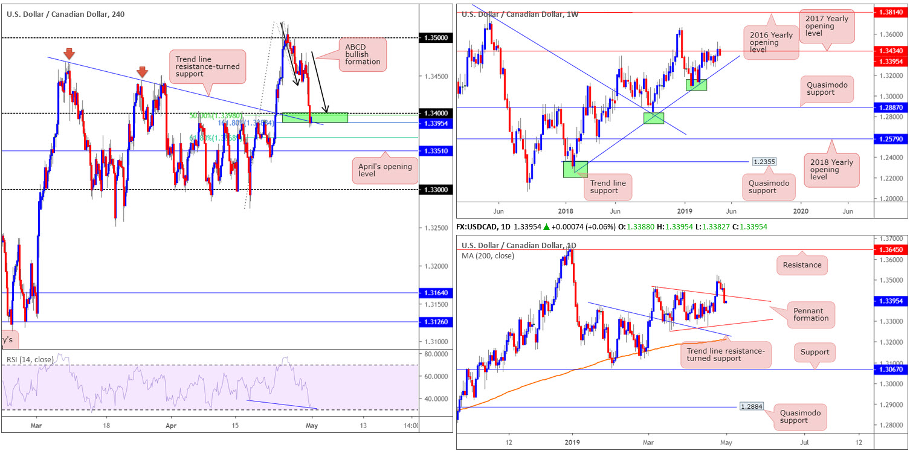Click the red 1.38140 price label
Screen dimensions: 910x451
tap(891, 11)
